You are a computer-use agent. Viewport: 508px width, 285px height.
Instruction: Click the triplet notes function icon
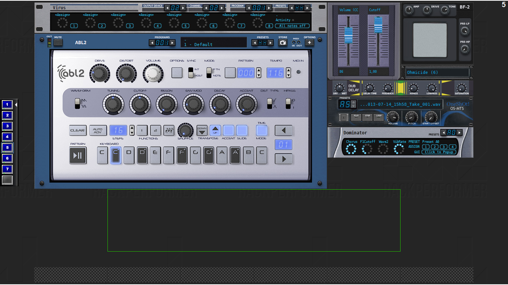click(x=169, y=130)
